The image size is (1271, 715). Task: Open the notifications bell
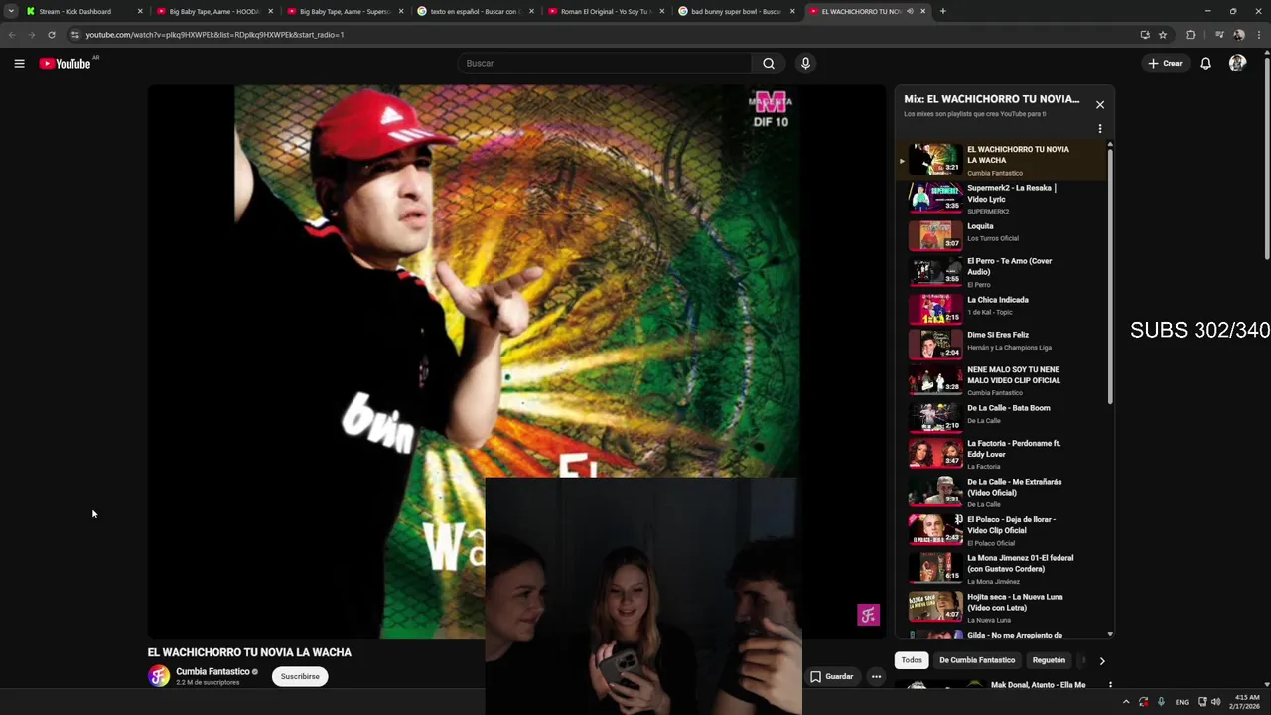point(1205,63)
